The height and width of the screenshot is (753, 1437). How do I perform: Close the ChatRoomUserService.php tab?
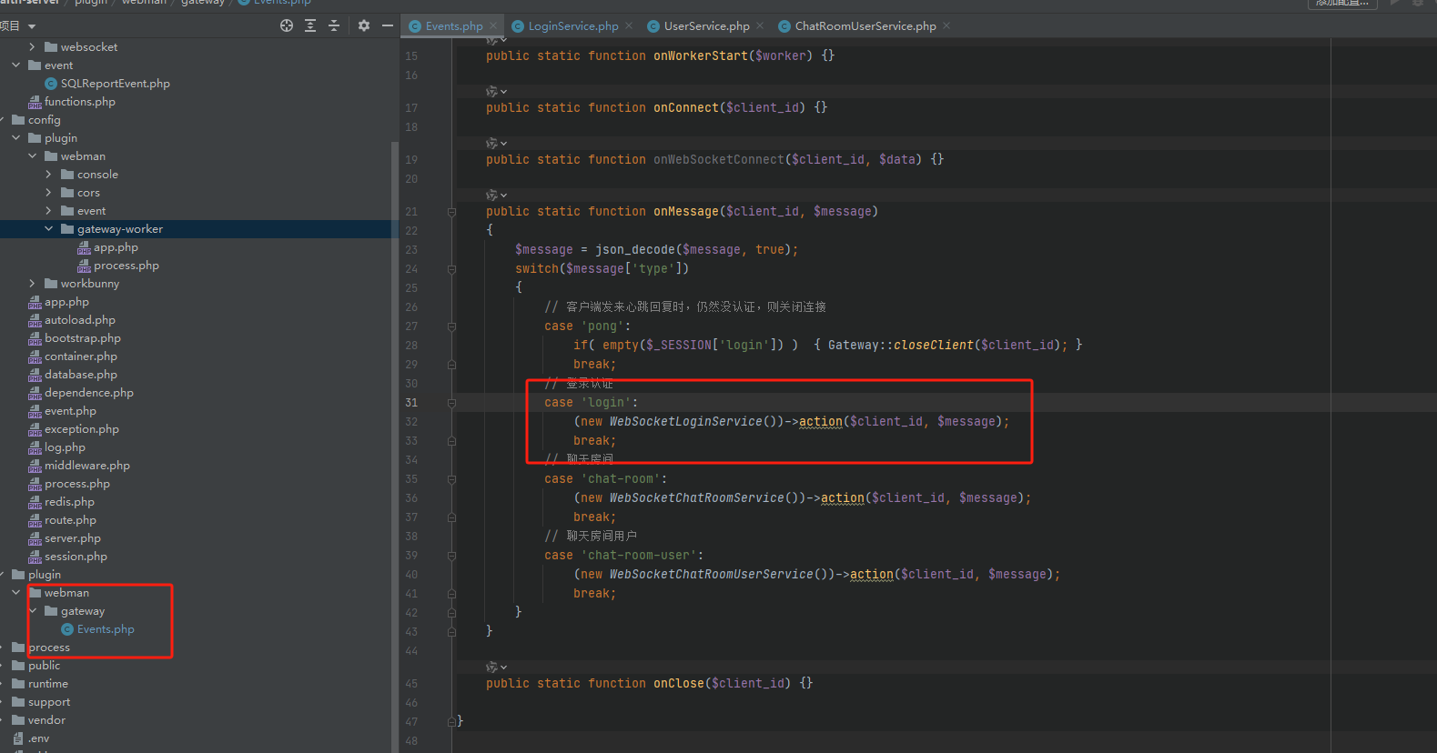coord(946,26)
